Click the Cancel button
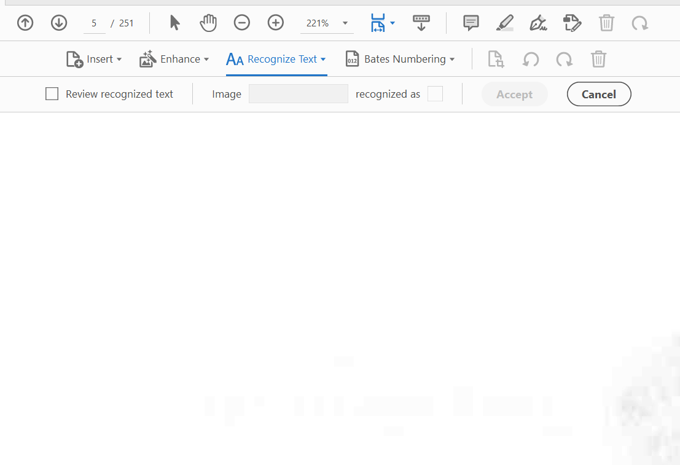680x465 pixels. (x=599, y=94)
